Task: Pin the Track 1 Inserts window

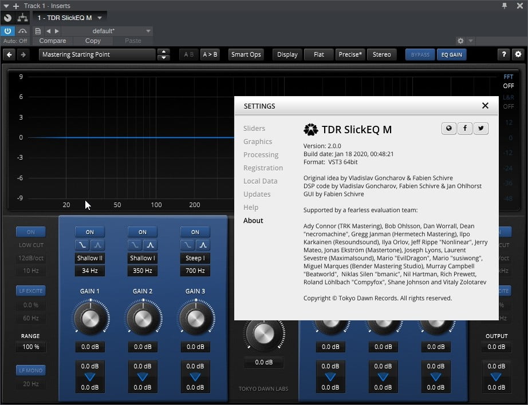Action: click(505, 6)
